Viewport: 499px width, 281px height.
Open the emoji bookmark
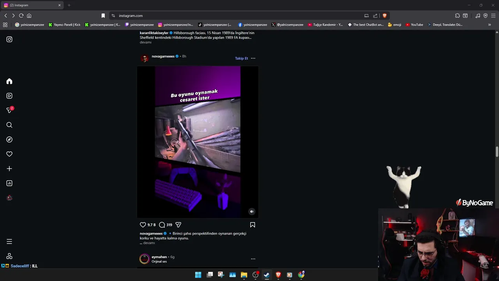coord(394,25)
